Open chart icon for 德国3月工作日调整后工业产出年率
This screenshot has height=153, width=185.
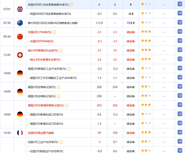pos(180,77)
